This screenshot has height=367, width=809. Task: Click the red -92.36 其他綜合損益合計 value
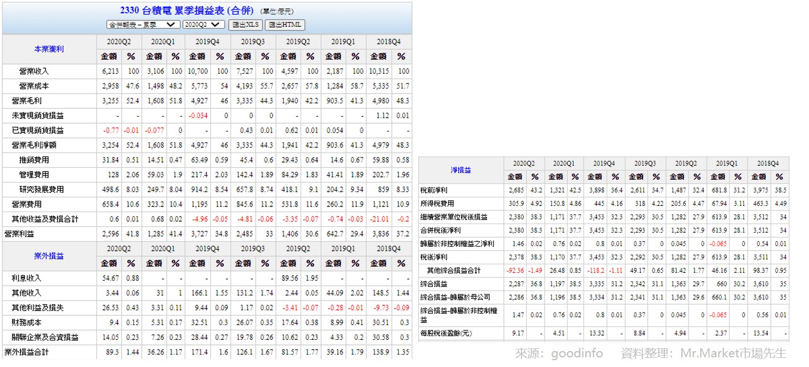tap(515, 271)
